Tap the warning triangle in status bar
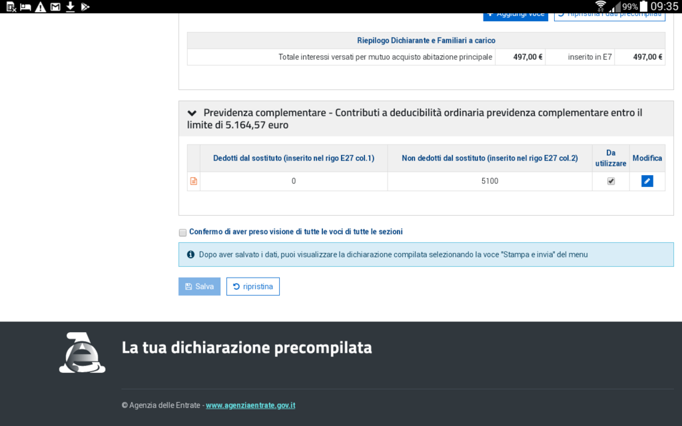682x426 pixels. [x=41, y=7]
